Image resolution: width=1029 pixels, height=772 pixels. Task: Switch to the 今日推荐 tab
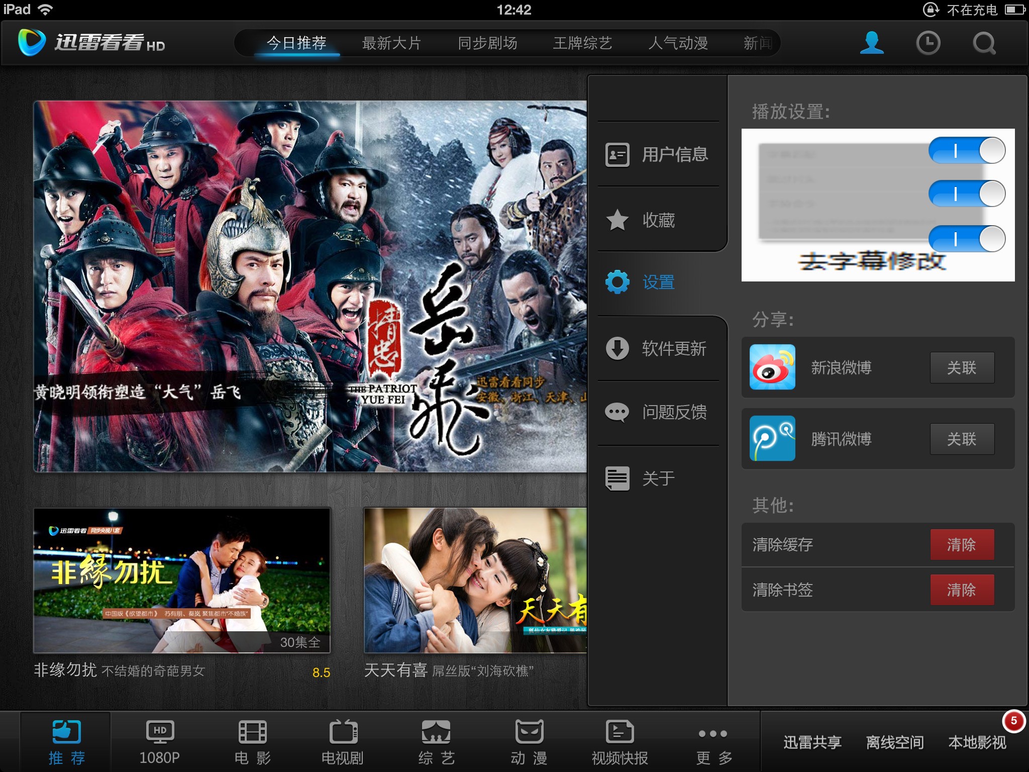point(296,43)
